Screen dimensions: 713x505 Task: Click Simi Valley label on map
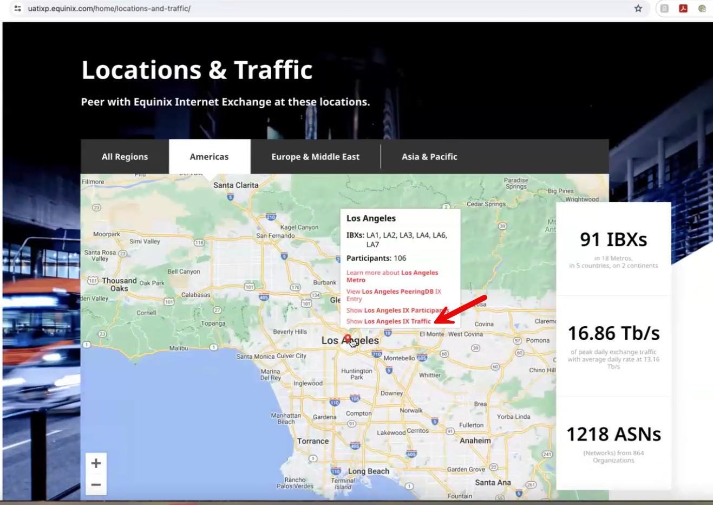145,241
